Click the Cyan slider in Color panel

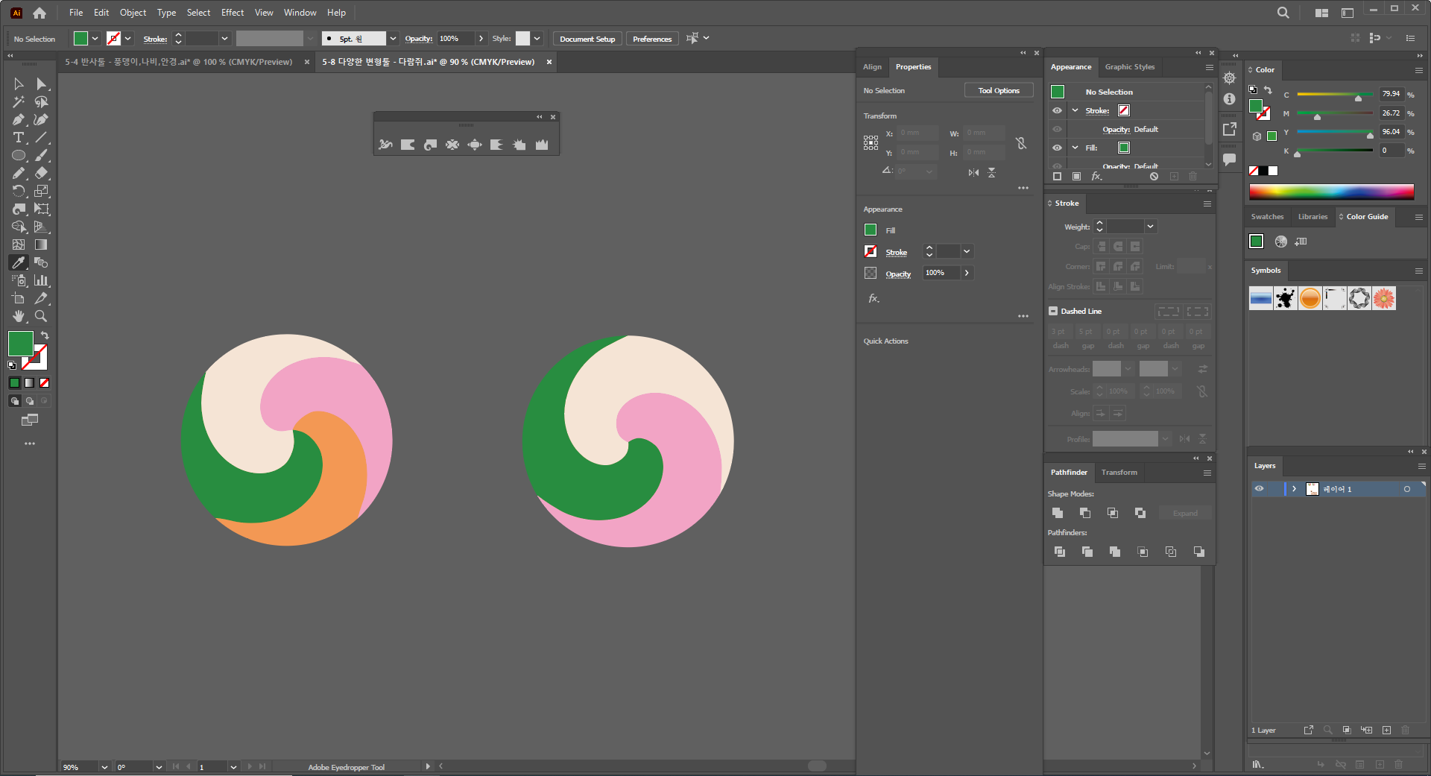1335,95
